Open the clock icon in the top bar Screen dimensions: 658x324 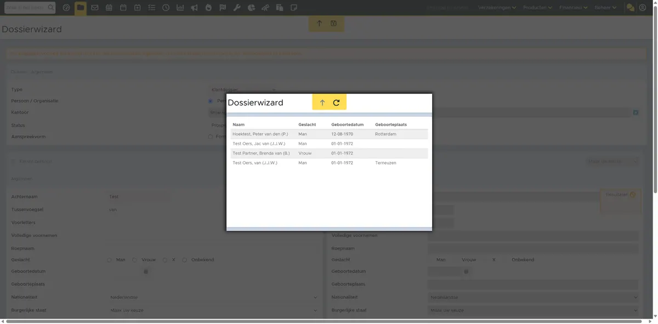point(166,8)
